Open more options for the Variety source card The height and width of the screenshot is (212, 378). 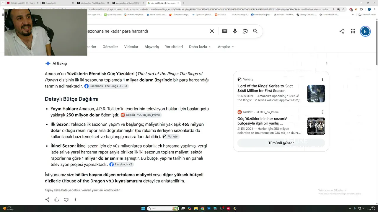[x=322, y=79]
